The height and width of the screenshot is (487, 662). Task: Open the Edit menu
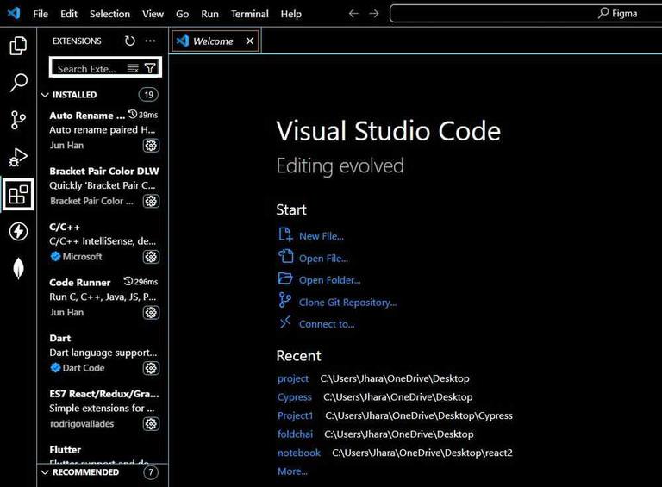pyautogui.click(x=69, y=14)
